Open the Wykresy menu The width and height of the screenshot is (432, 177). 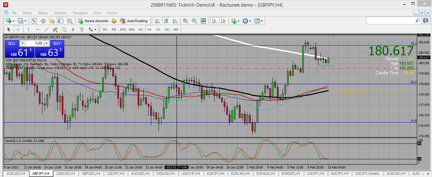point(60,13)
